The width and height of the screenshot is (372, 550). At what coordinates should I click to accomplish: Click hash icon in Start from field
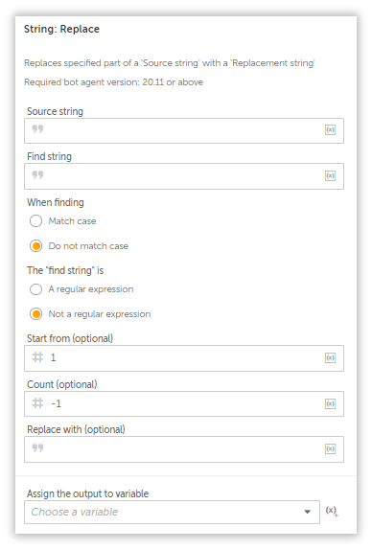(x=37, y=357)
